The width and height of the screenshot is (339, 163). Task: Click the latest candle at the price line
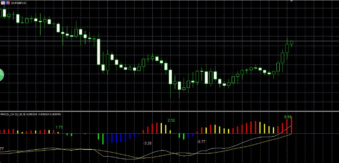[291, 42]
